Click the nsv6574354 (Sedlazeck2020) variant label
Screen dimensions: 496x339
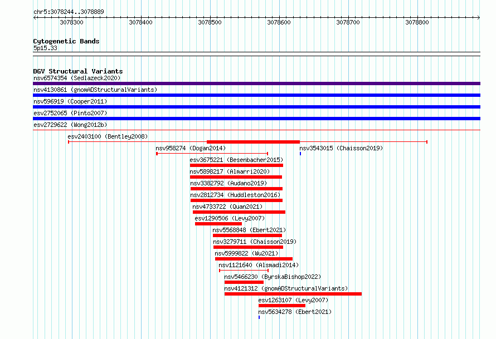(77, 78)
